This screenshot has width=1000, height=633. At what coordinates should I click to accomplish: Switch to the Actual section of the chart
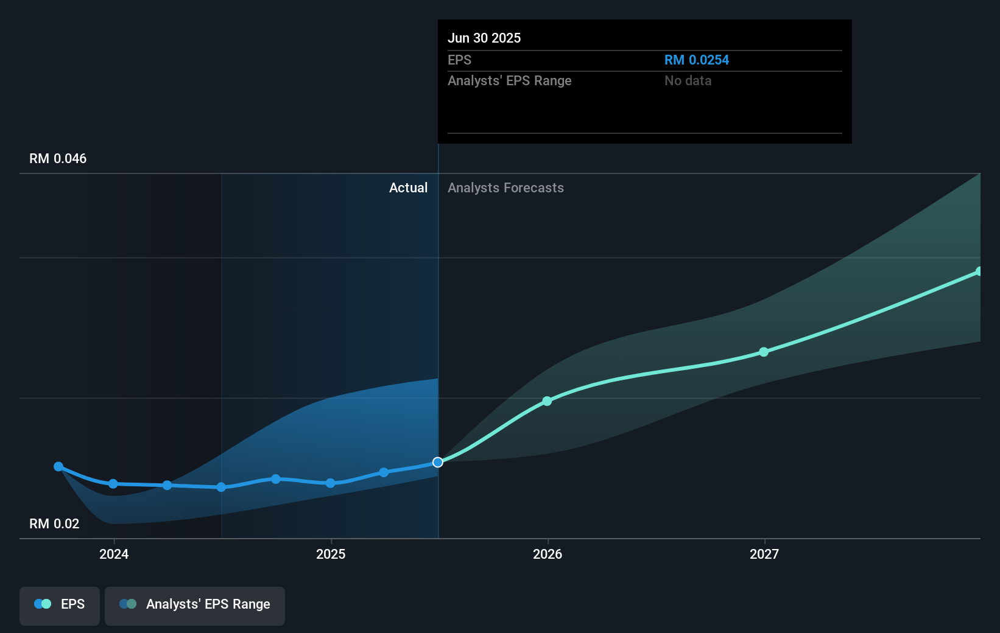click(408, 187)
